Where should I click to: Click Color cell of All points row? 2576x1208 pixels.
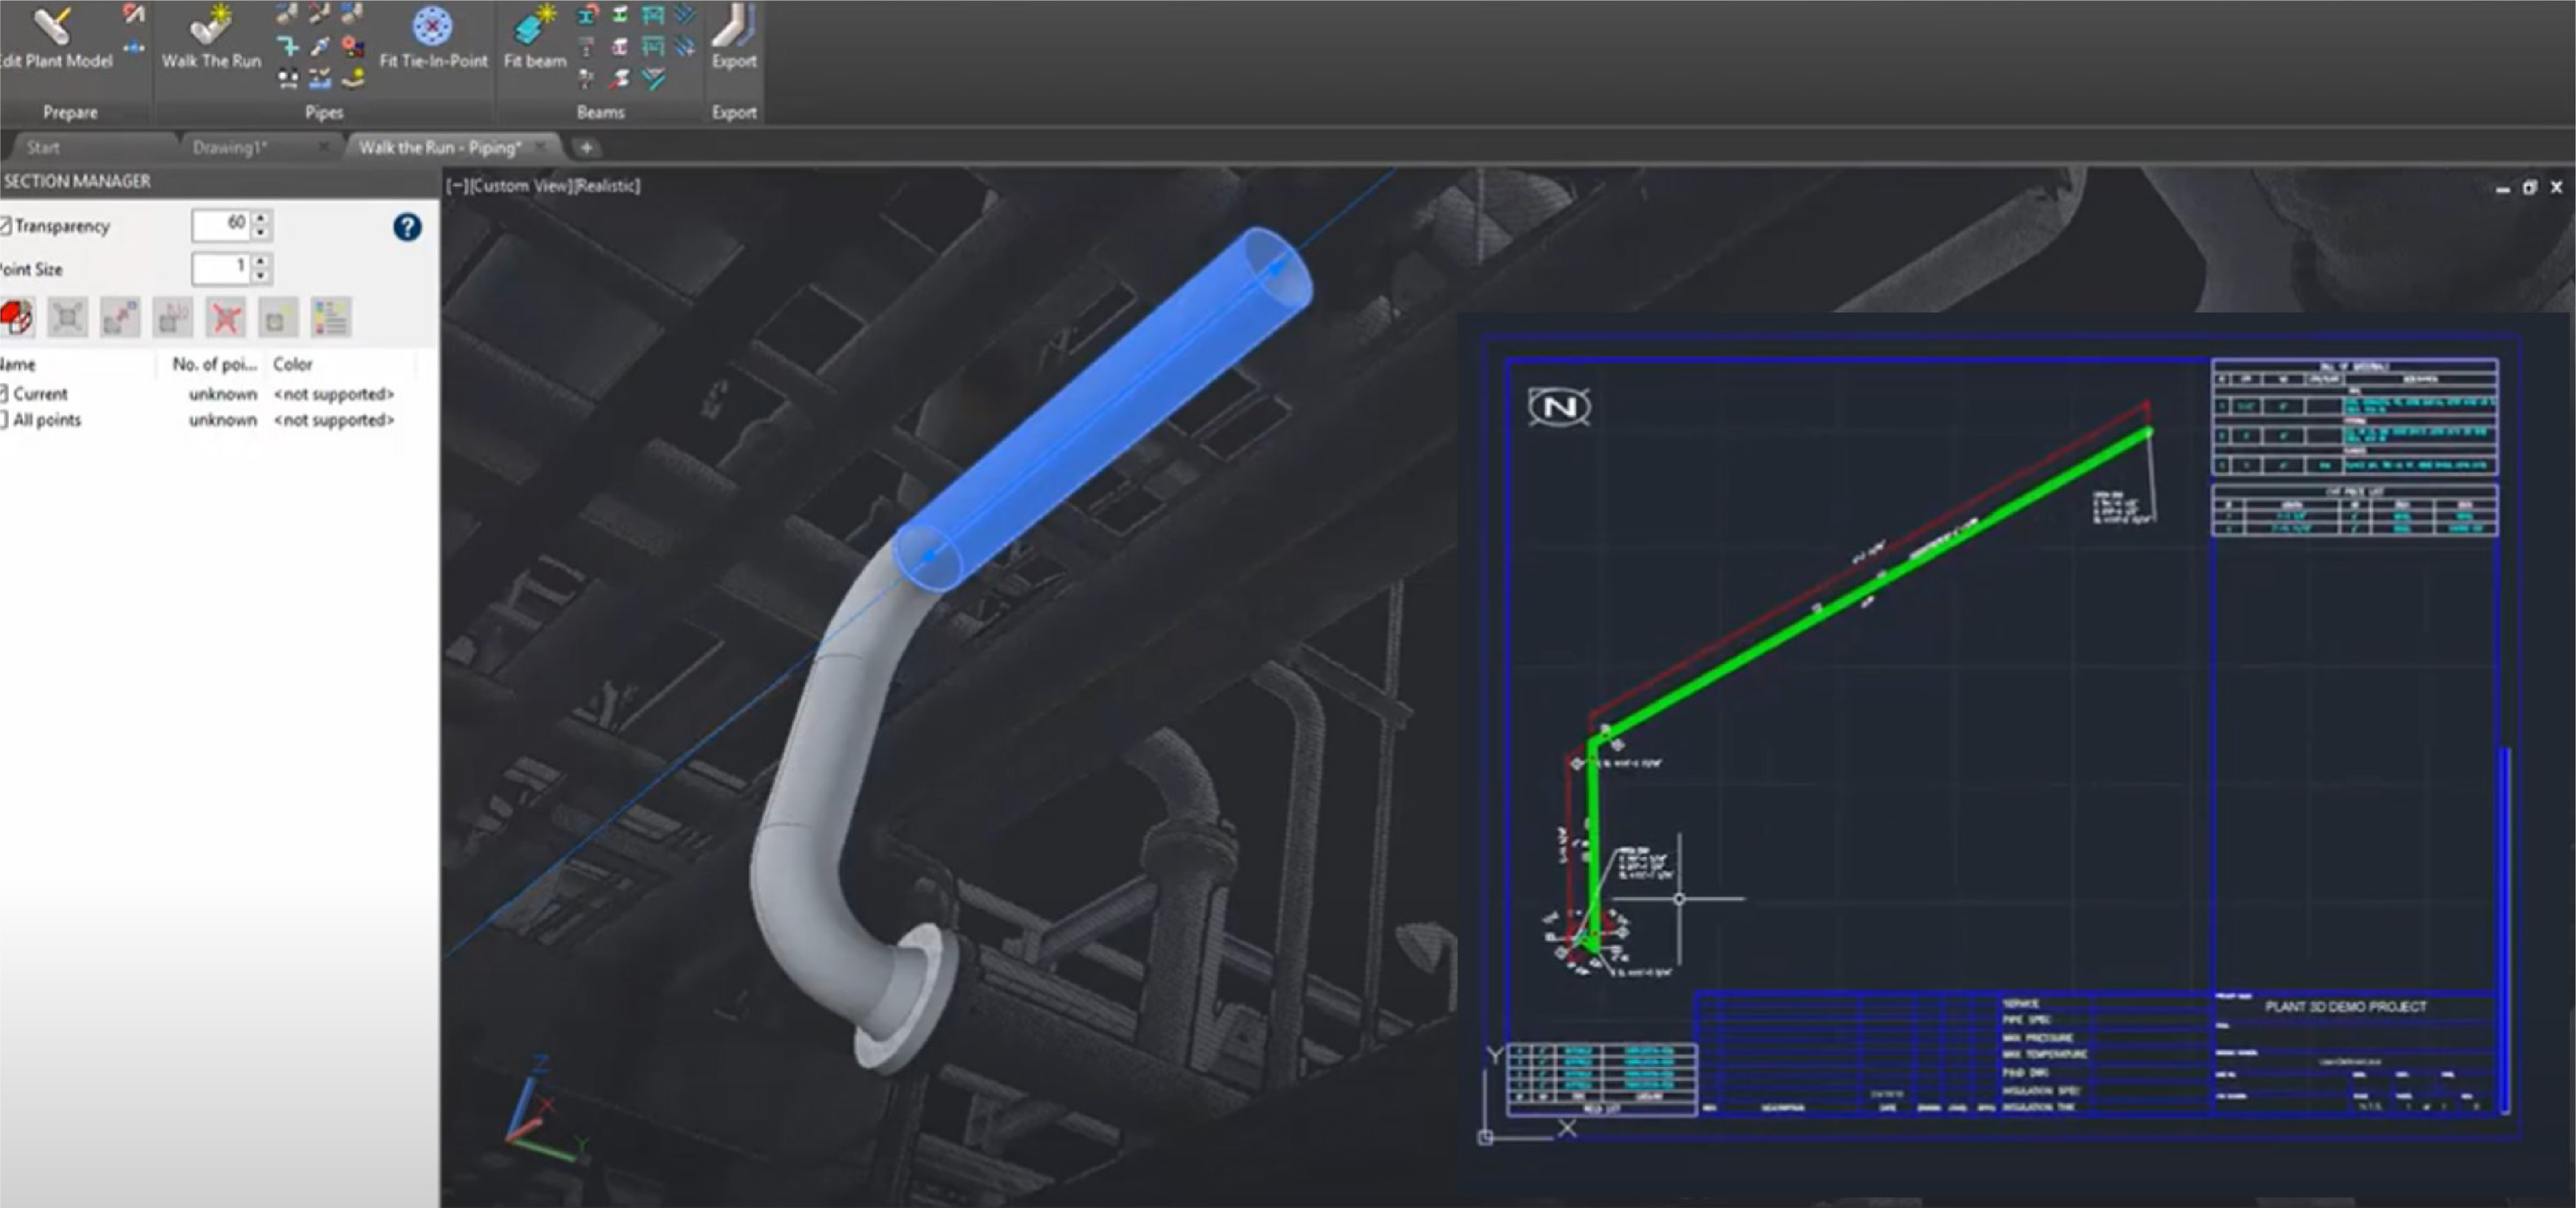coord(334,420)
